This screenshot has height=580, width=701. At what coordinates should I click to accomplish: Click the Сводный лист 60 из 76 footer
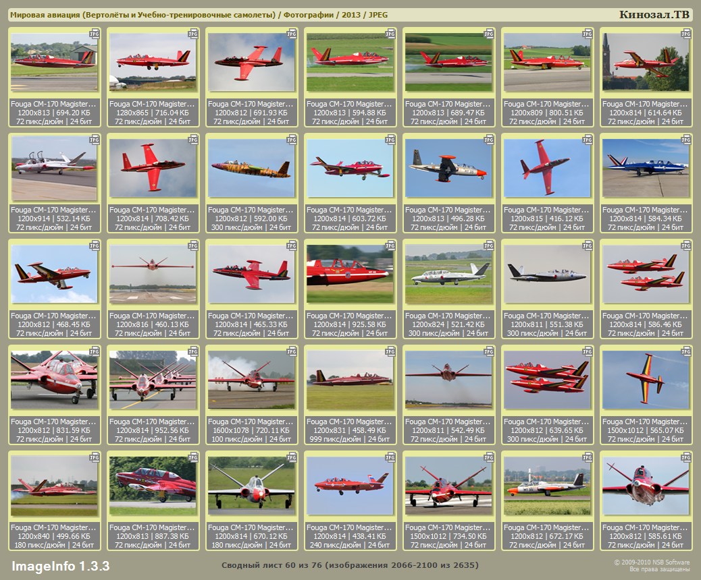click(x=350, y=564)
